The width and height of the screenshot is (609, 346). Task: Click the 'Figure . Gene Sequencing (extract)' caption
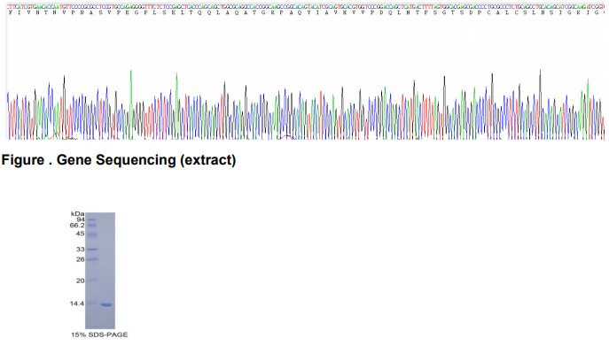click(x=119, y=160)
